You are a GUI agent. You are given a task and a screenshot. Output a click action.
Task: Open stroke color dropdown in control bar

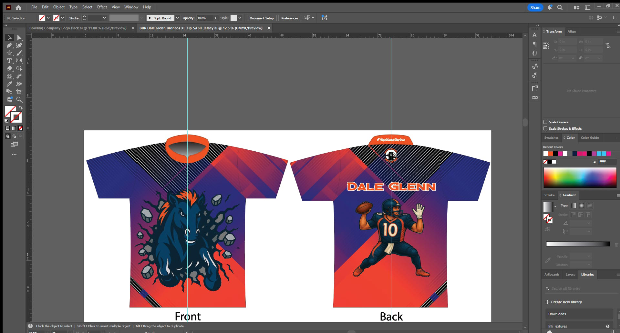[62, 18]
